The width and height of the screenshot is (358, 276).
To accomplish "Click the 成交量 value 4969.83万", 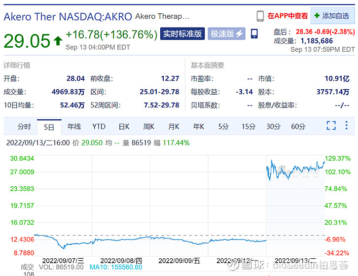I will pos(68,92).
